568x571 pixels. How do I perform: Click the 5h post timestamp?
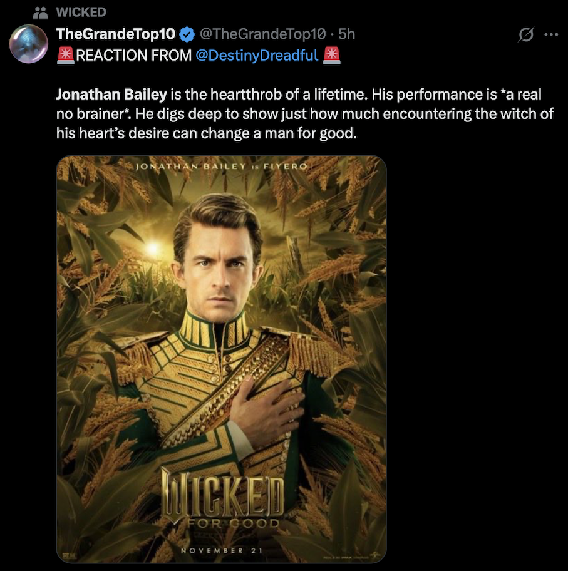pos(346,34)
